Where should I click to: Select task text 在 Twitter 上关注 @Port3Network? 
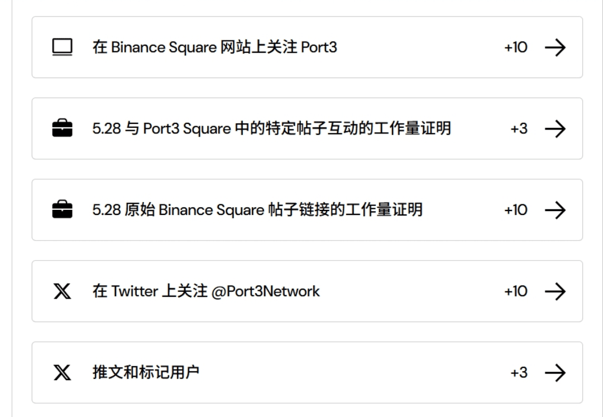tap(206, 291)
